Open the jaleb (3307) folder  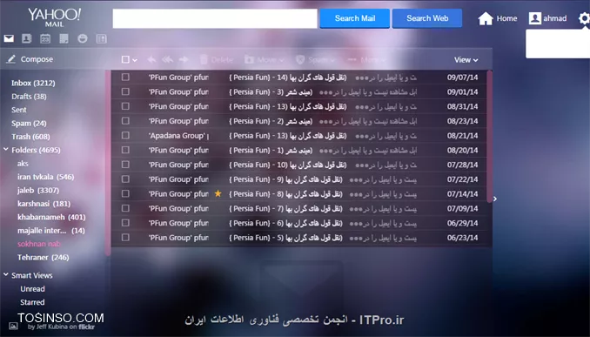(x=38, y=190)
